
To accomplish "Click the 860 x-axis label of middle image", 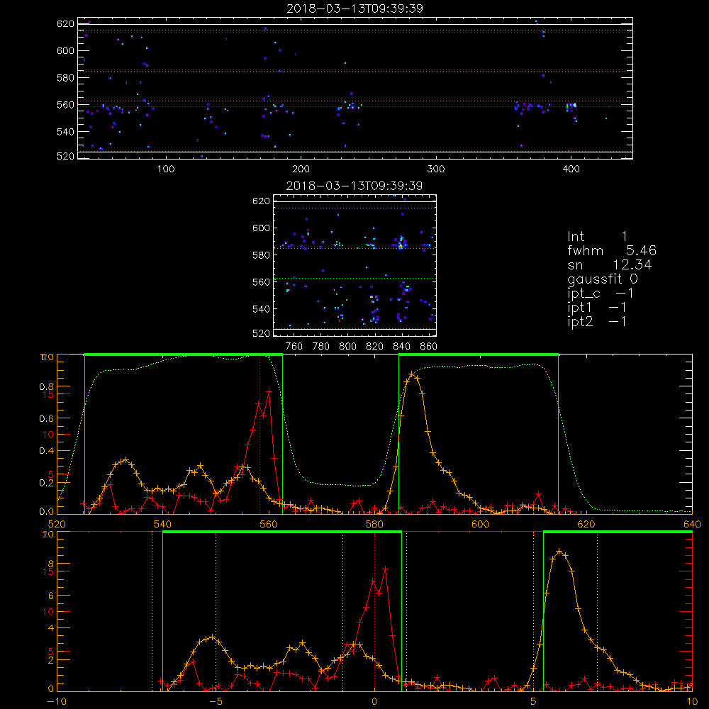I will (429, 347).
